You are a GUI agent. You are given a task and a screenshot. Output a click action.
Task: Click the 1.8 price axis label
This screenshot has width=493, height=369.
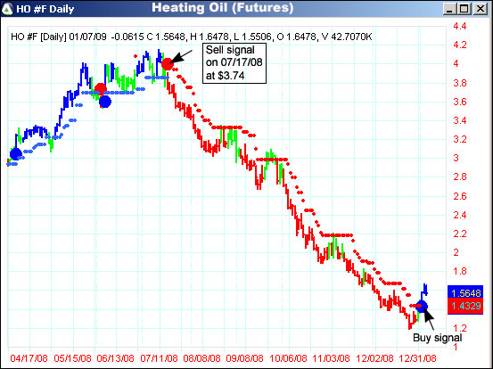(x=460, y=271)
